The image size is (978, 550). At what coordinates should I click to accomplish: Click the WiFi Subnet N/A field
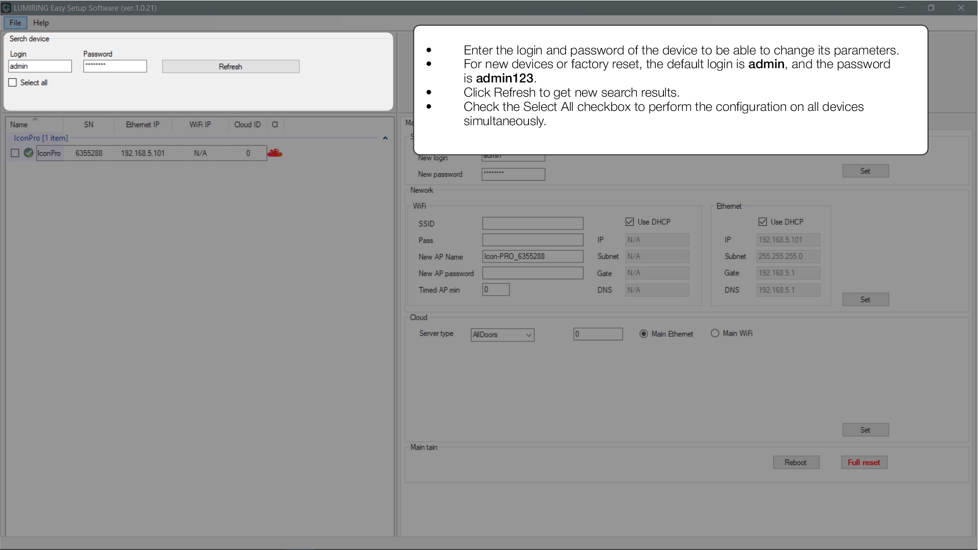657,256
